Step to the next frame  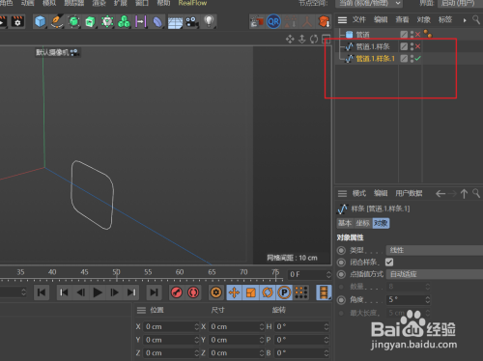114,292
